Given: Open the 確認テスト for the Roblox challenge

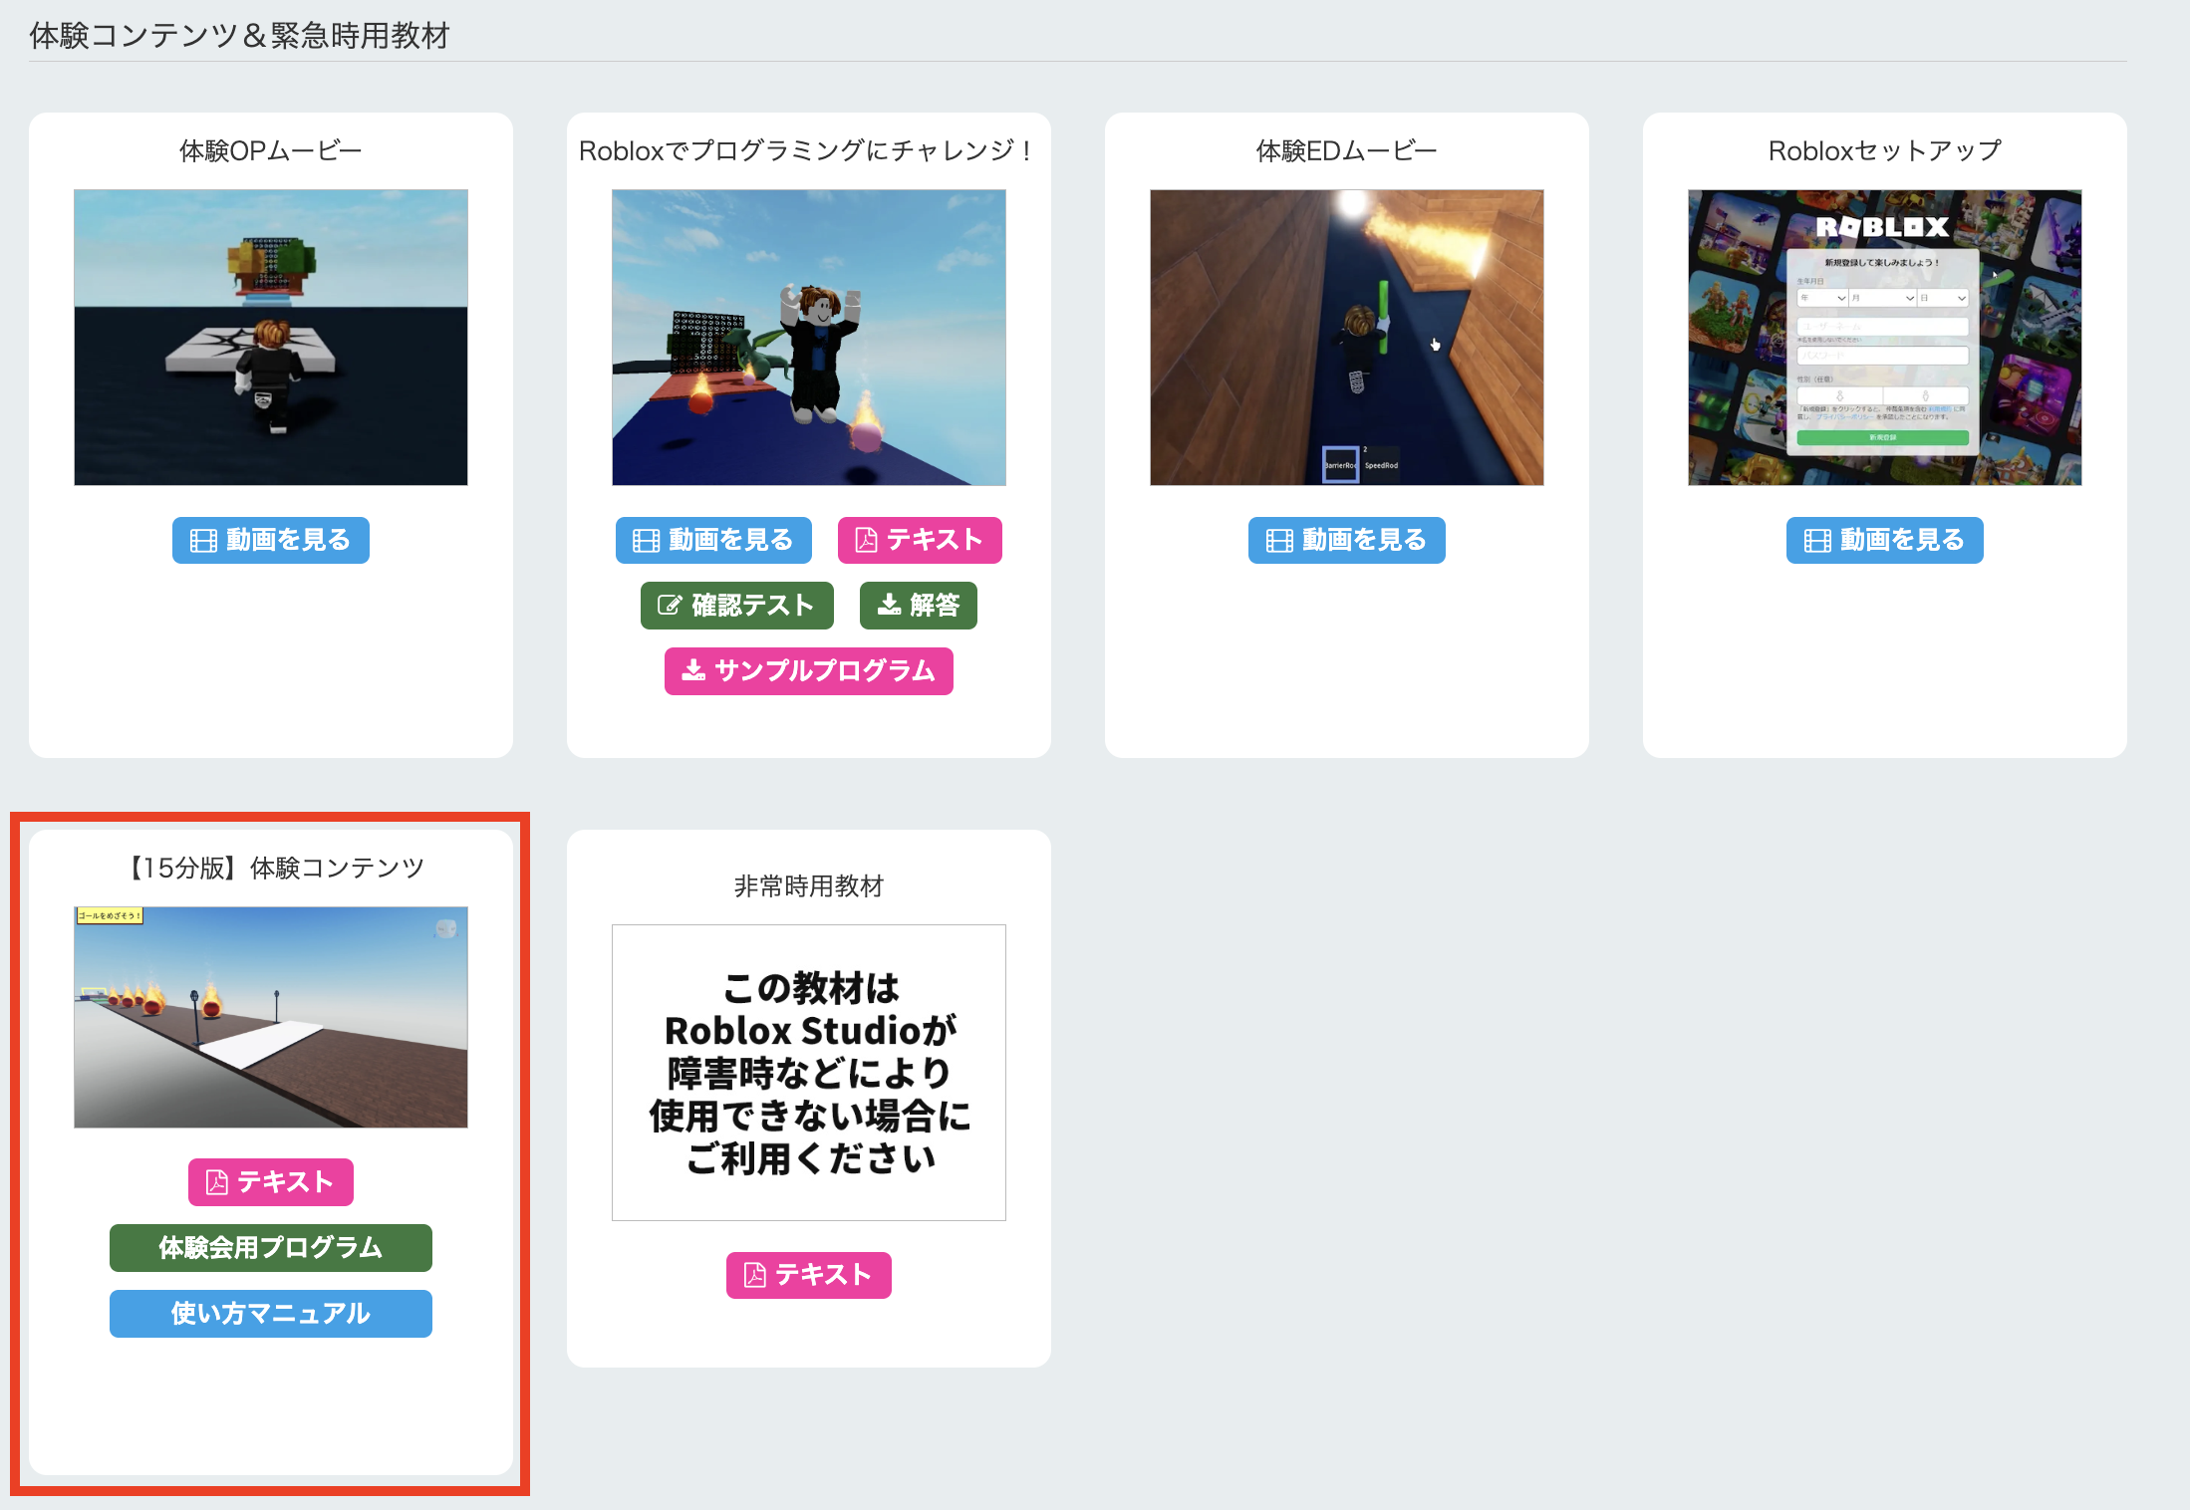Looking at the screenshot, I should point(736,605).
